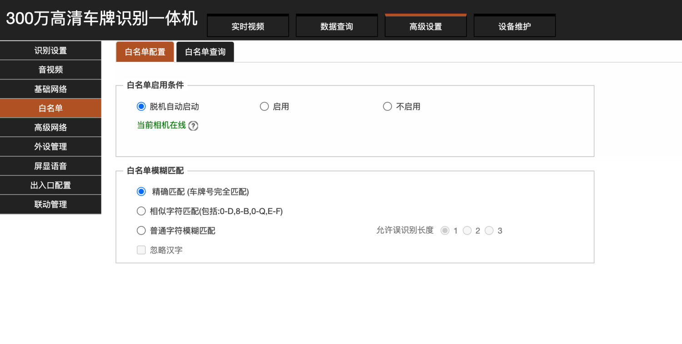Open 实时视频 in top navigation
This screenshot has width=682, height=344.
[x=248, y=26]
